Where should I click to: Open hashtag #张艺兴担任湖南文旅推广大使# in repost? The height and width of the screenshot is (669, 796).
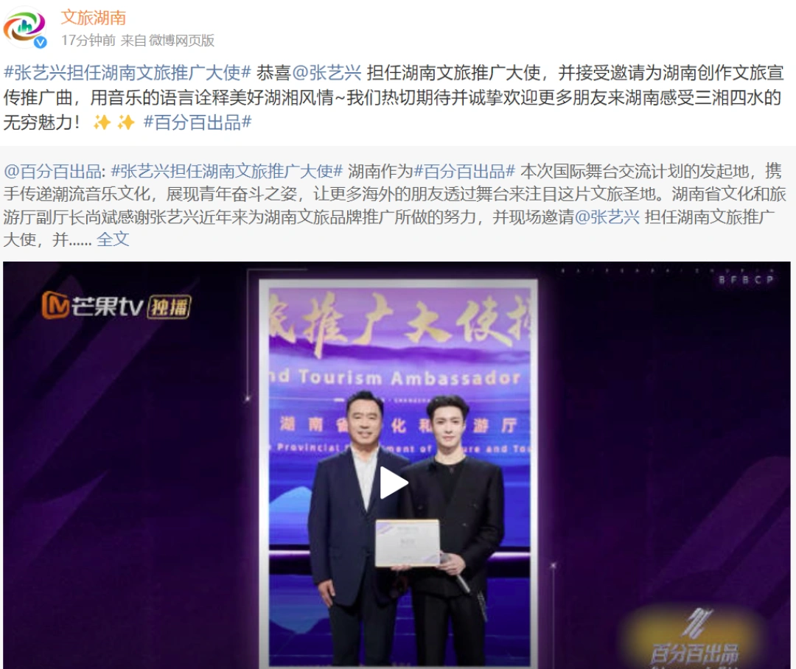pyautogui.click(x=227, y=171)
